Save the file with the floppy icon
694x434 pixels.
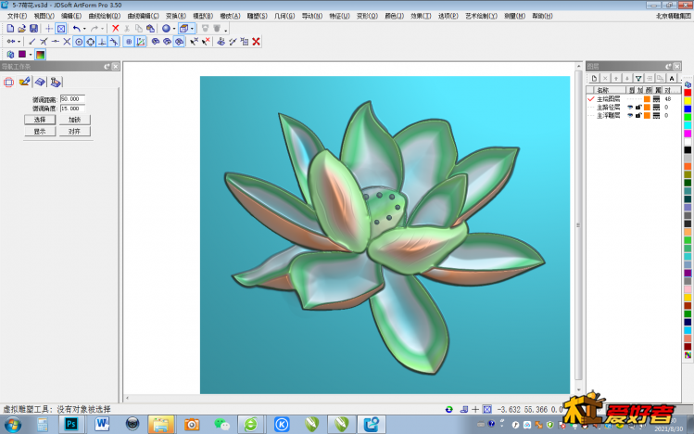33,29
